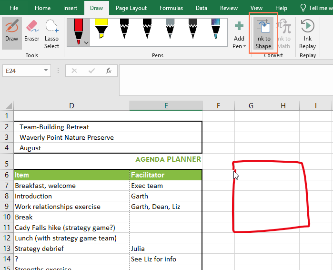Click the Select All corner triangle

[8, 105]
